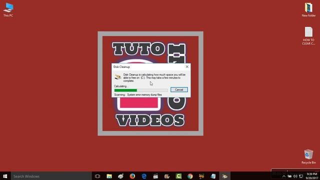Image resolution: width=320 pixels, height=180 pixels.
Task: Open the taskbar icon between clapperboard and Camtasia
Action: click(x=167, y=176)
